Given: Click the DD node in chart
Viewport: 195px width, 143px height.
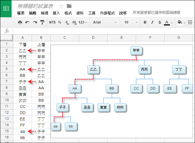Looking at the screenshot, I should [x=153, y=88].
